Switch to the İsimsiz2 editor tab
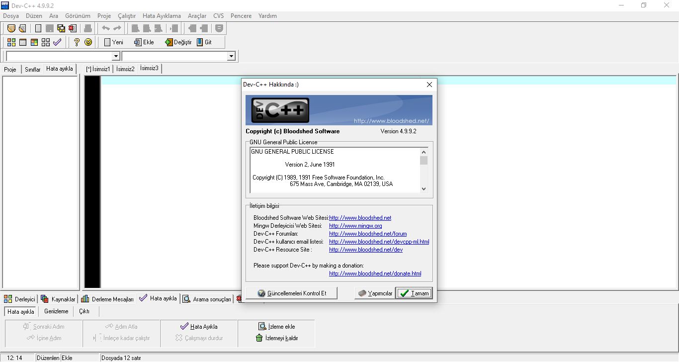This screenshot has height=362, width=679. (125, 69)
